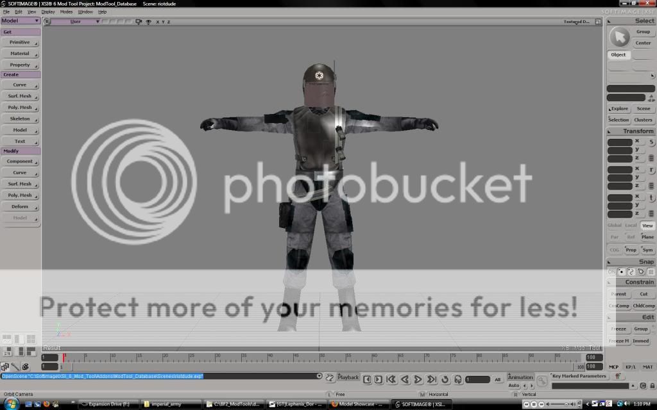Expand the Primitive menu
The width and height of the screenshot is (657, 410).
(x=20, y=43)
